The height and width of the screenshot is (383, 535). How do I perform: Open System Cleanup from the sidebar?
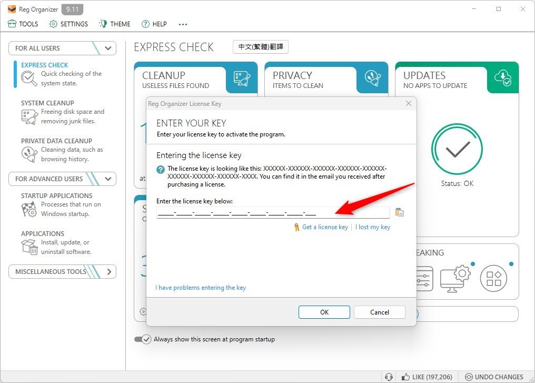pos(63,112)
